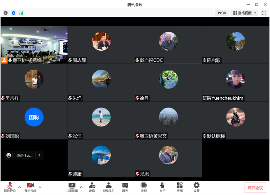Click the green microphone icon by 戴自祝CDC
This screenshot has width=270, height=195.
tap(137, 60)
